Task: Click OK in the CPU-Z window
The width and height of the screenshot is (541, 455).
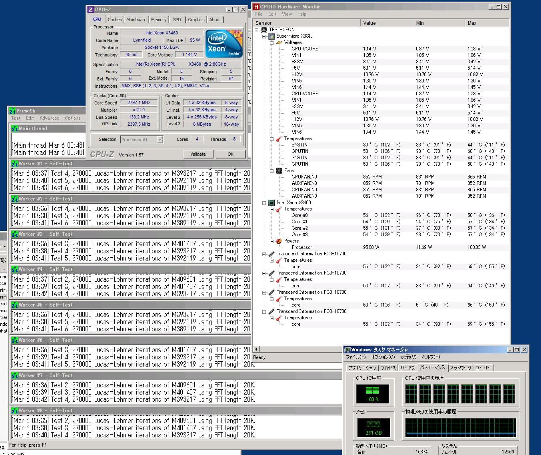Action: tap(230, 154)
